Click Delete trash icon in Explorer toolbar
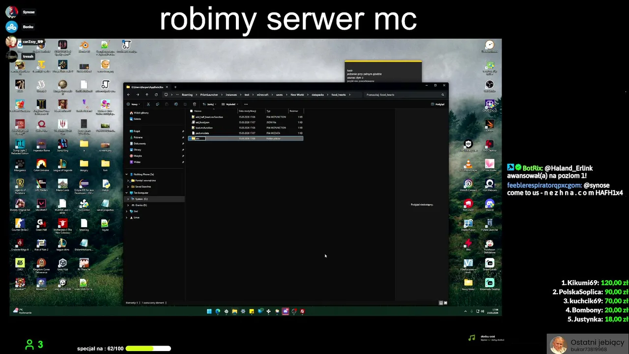The height and width of the screenshot is (354, 629). (x=195, y=104)
